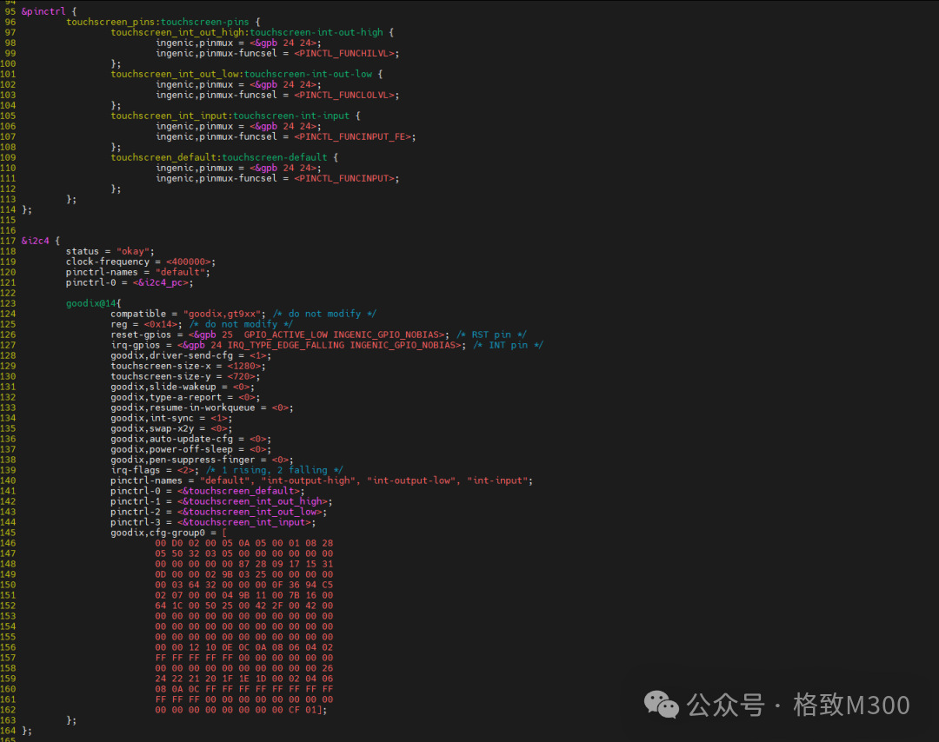Click '<&touchscreen_default>' on line 141
Viewport: 939px width, 742px height.
point(238,491)
